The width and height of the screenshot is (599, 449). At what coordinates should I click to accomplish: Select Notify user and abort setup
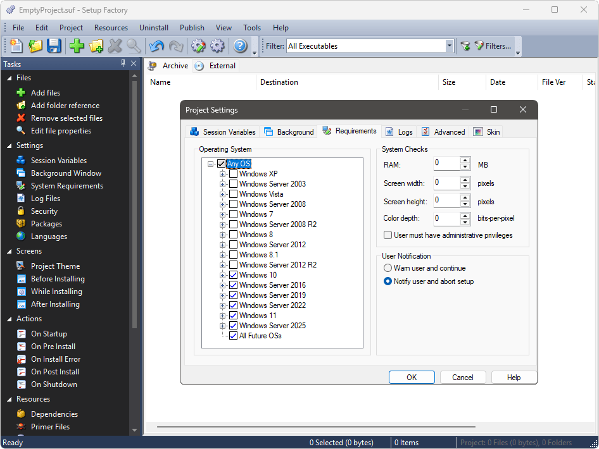(x=388, y=281)
